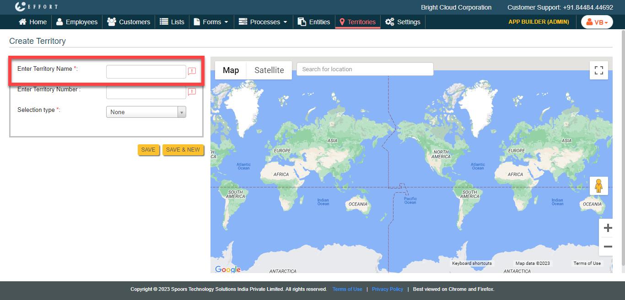Open the Privacy Policy link
The width and height of the screenshot is (625, 300).
pos(387,289)
